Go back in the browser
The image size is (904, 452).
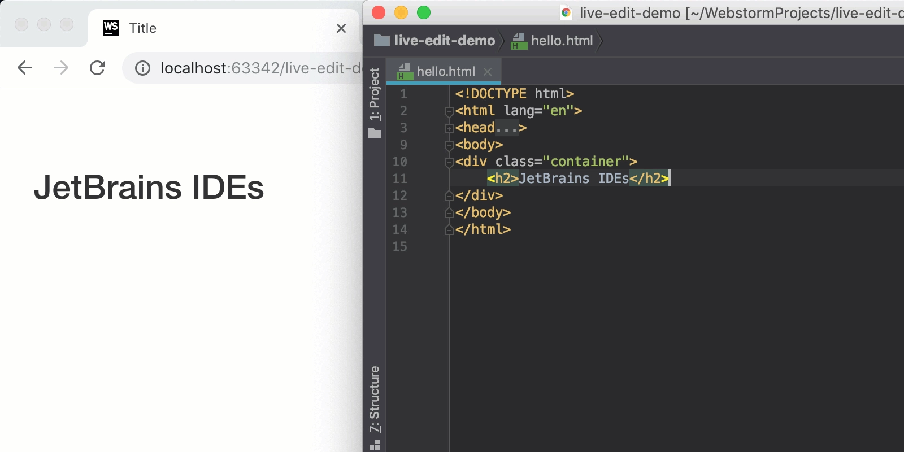click(x=25, y=68)
